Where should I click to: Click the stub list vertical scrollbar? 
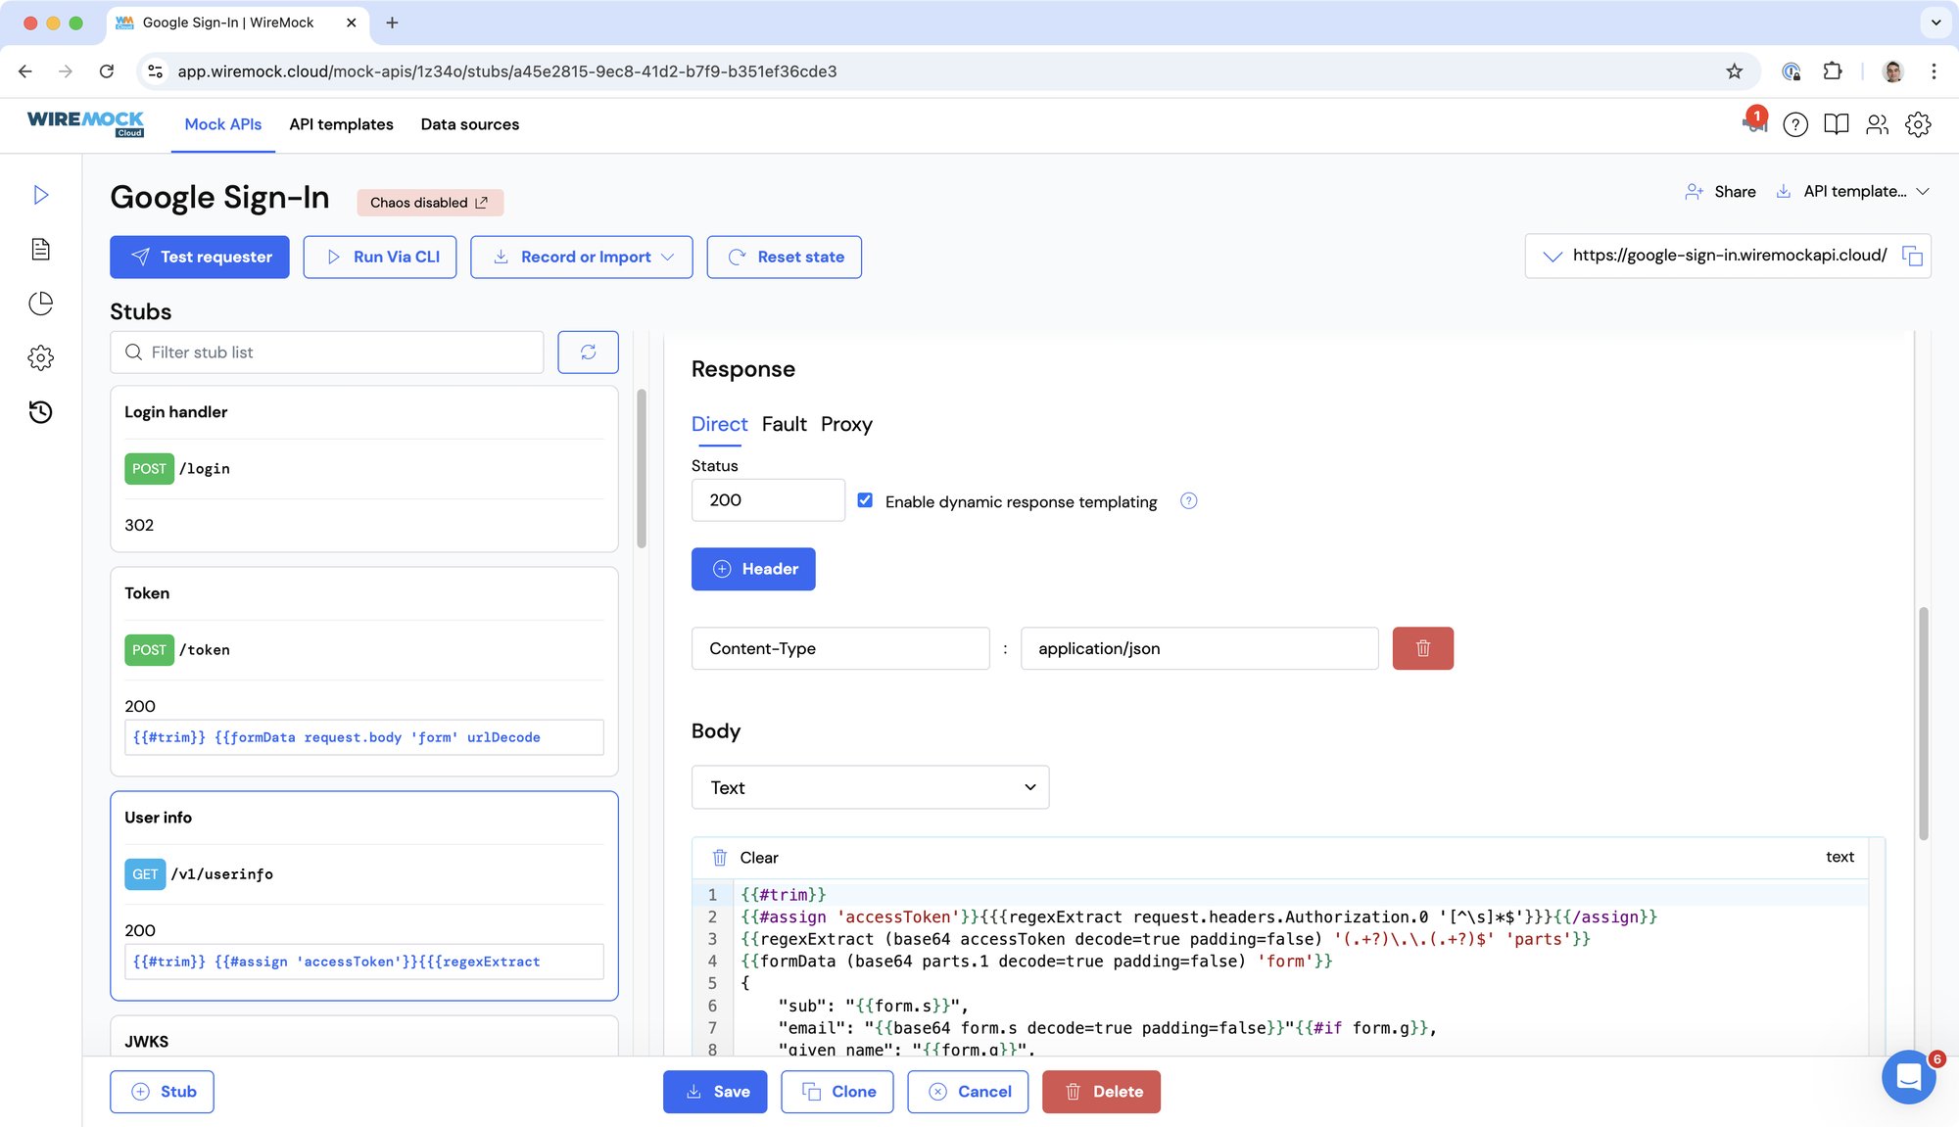[642, 470]
